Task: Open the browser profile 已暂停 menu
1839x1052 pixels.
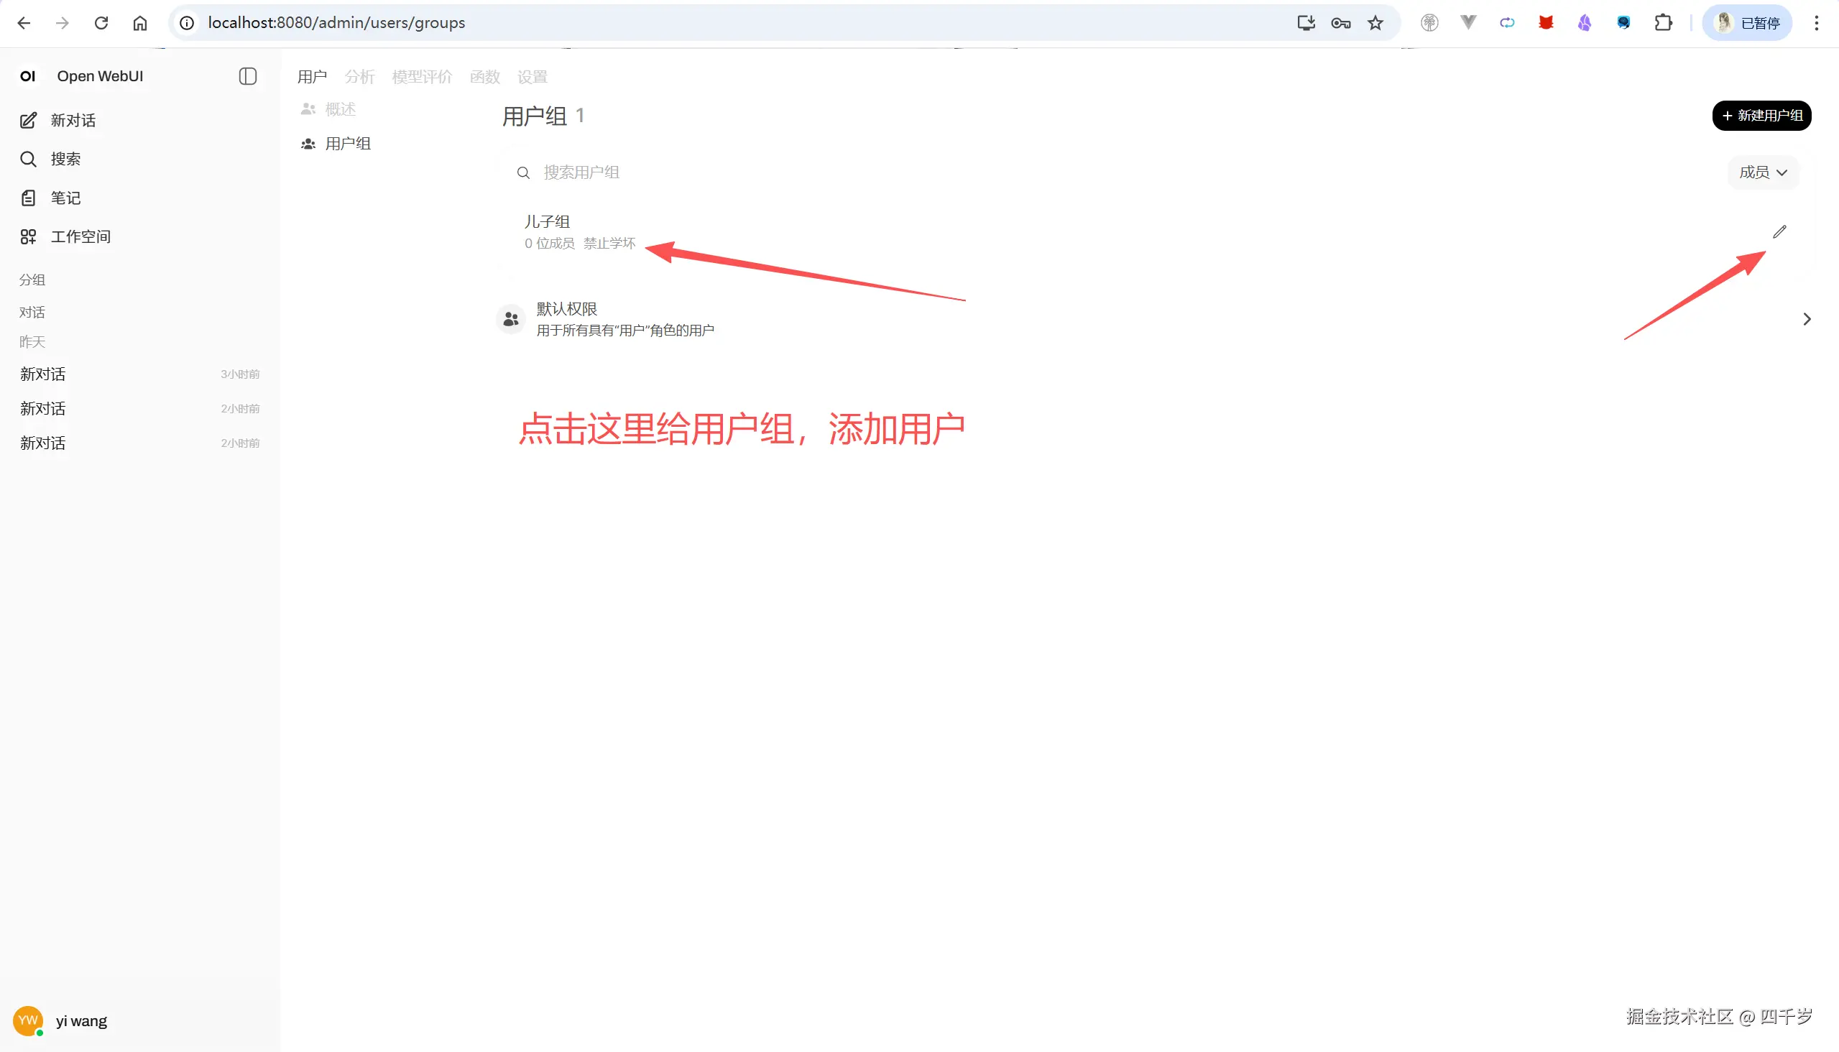Action: 1746,22
